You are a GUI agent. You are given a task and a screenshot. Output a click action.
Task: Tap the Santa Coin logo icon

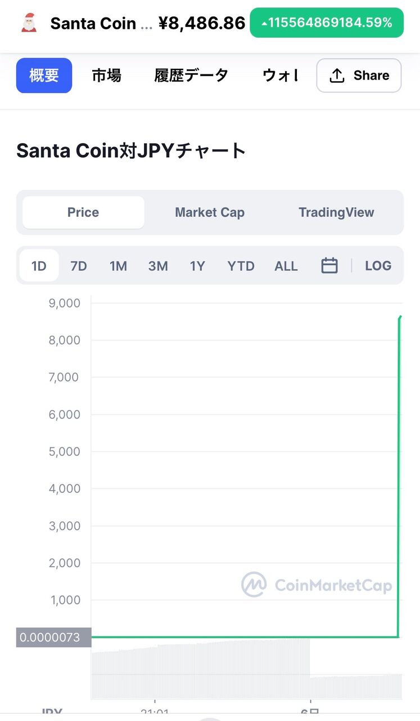(x=29, y=23)
